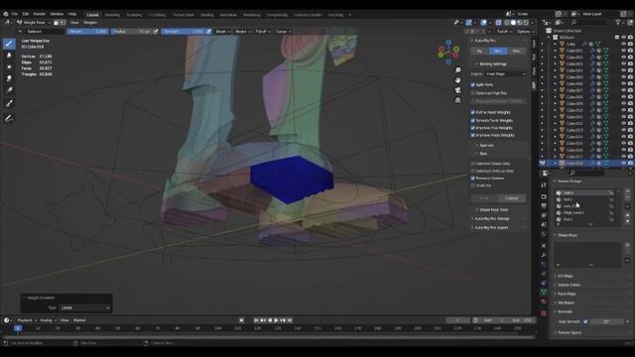Screen dimensions: 635x357
Task: Jump to timeline end button
Action: pos(290,320)
